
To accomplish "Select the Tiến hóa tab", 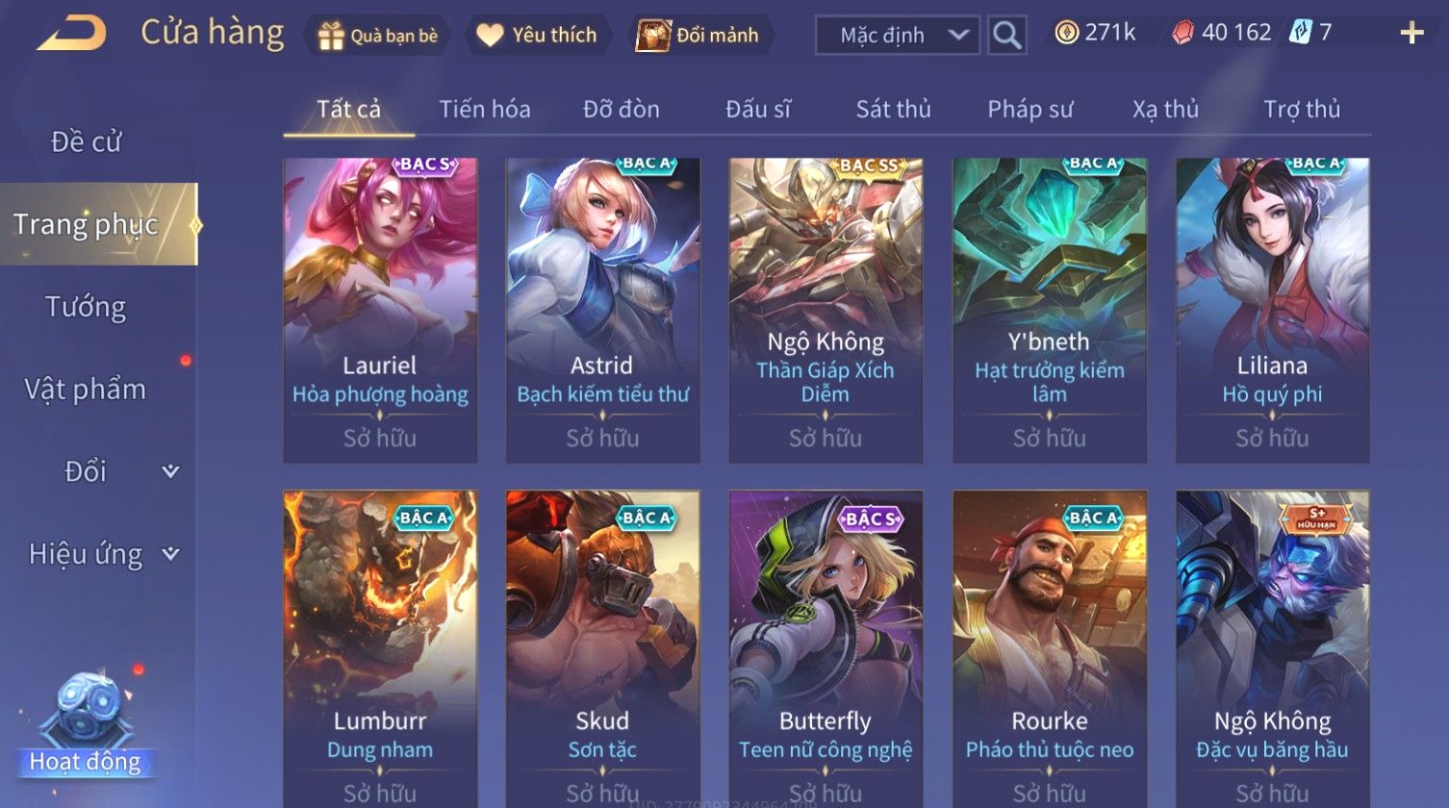I will [485, 109].
